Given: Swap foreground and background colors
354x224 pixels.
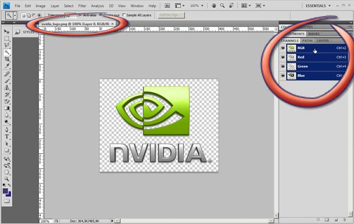Looking at the screenshot, I should tap(9, 185).
